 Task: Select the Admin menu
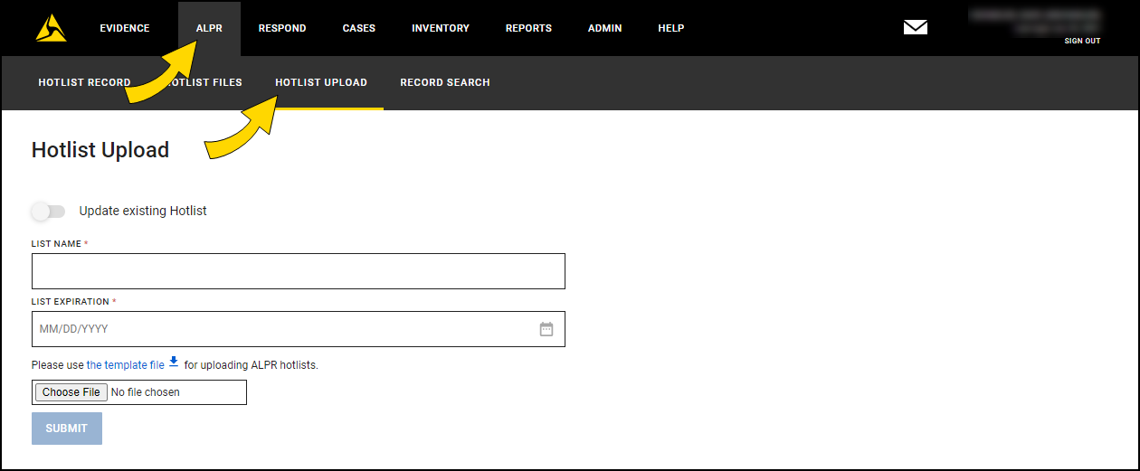click(x=604, y=28)
